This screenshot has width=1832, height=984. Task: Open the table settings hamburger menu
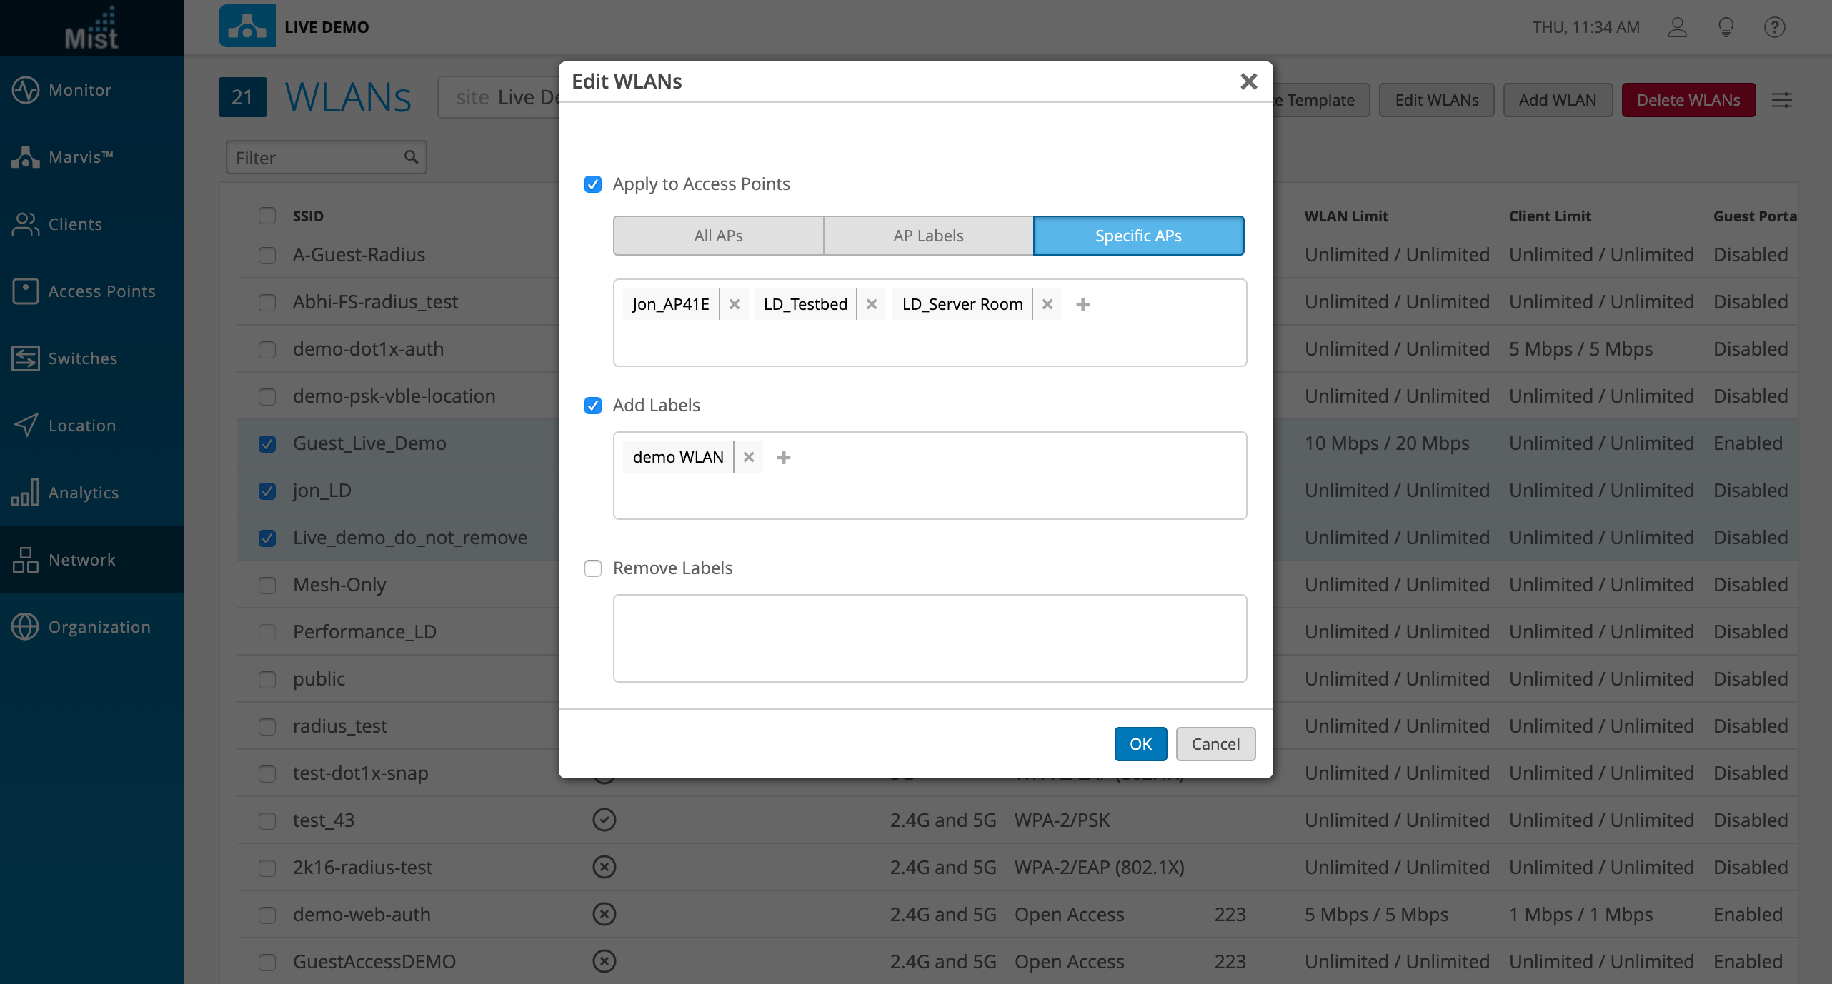point(1781,100)
